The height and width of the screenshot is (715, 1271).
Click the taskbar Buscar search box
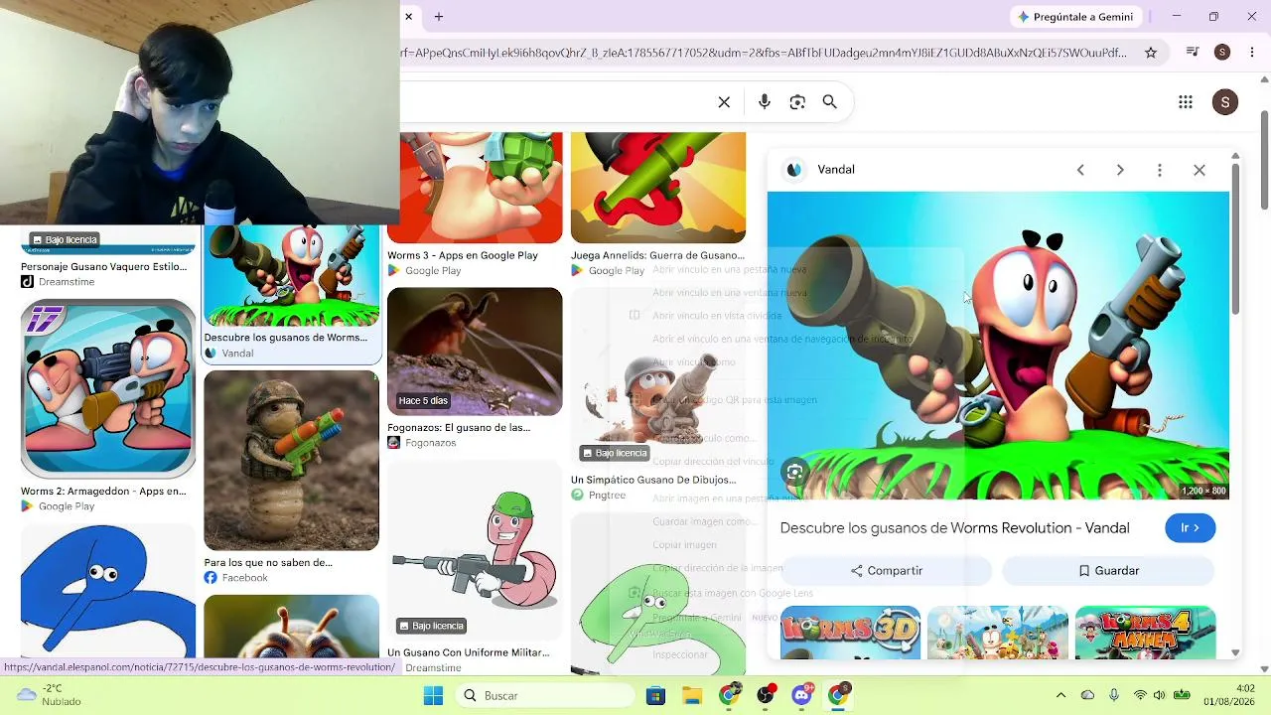click(x=545, y=696)
